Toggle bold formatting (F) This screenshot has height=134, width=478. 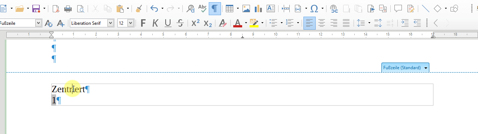[x=143, y=23]
